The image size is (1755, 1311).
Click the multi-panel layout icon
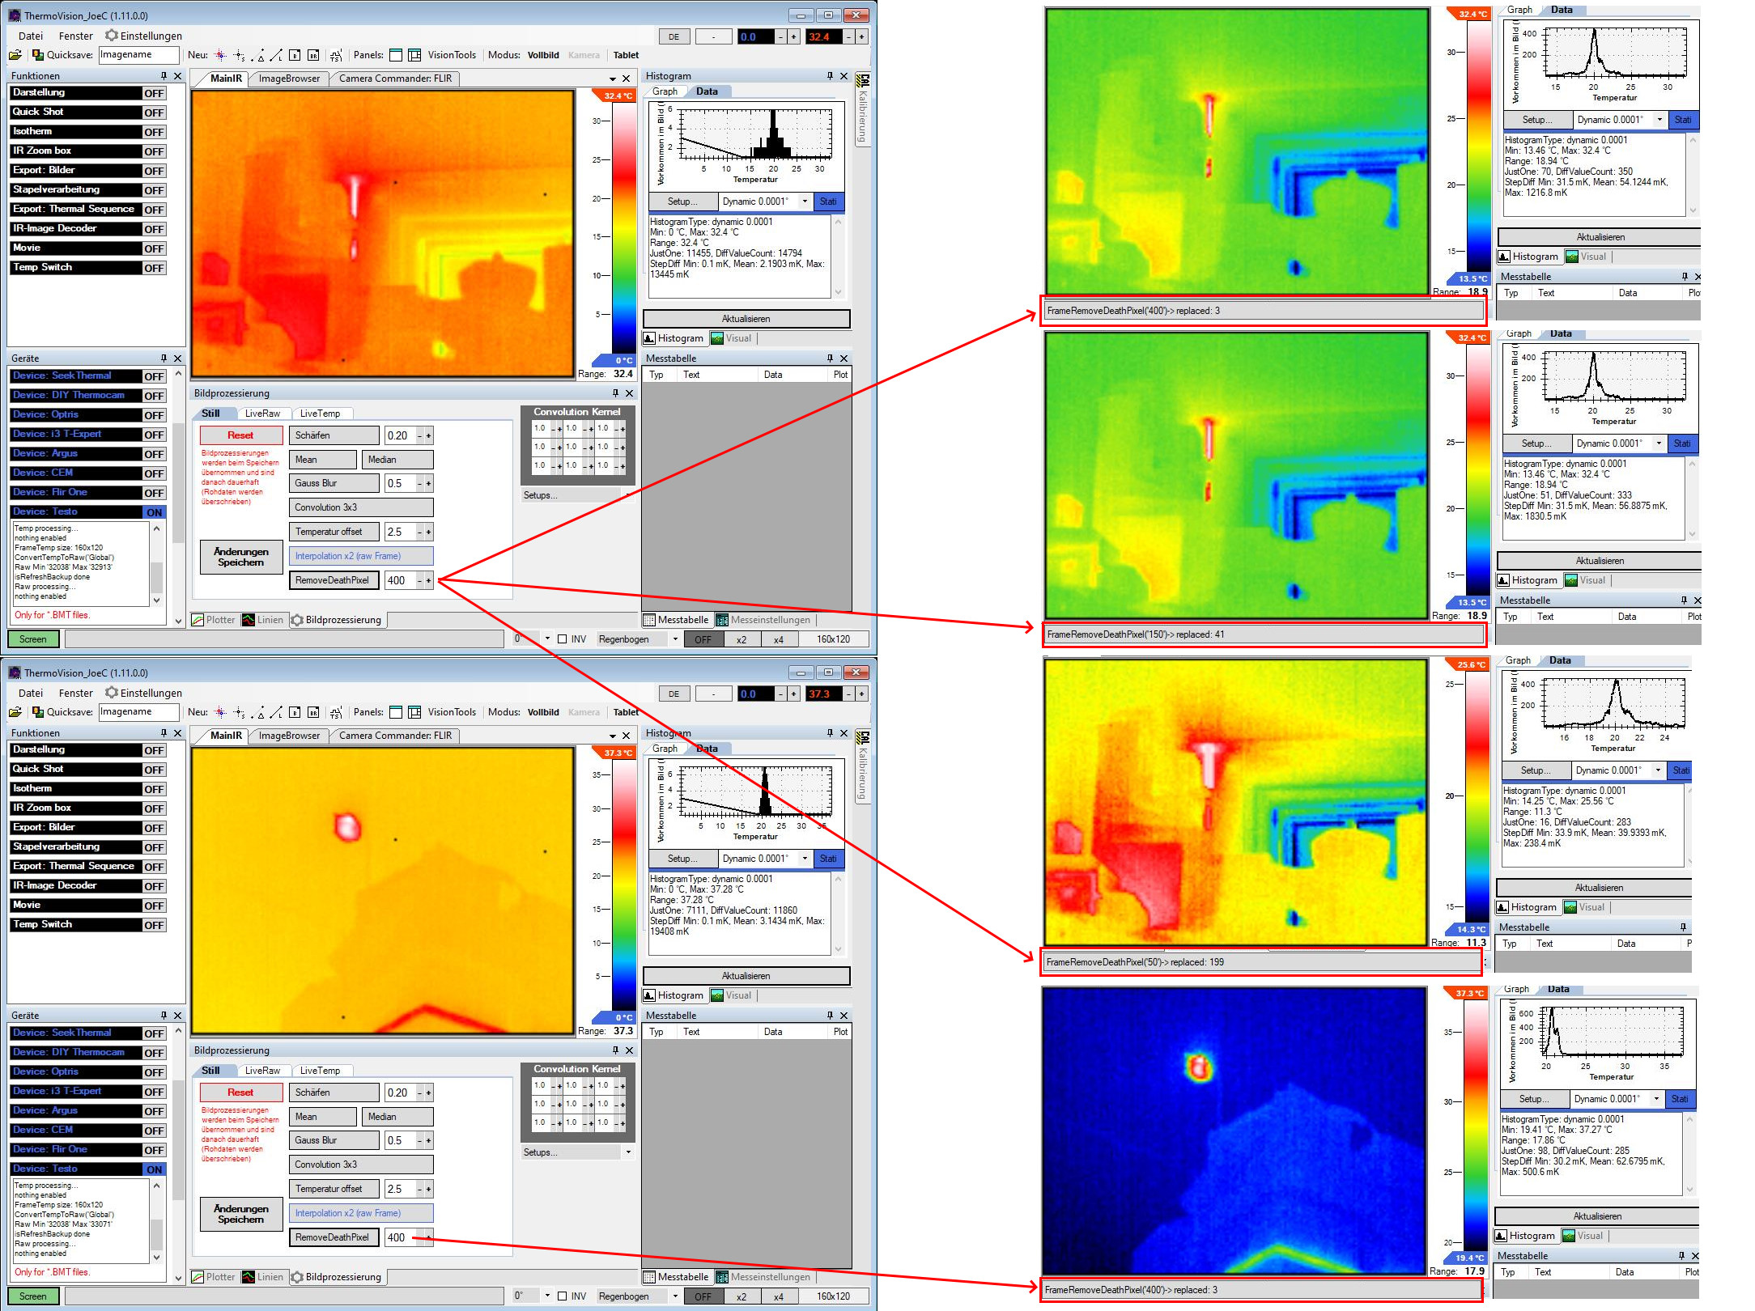[414, 55]
